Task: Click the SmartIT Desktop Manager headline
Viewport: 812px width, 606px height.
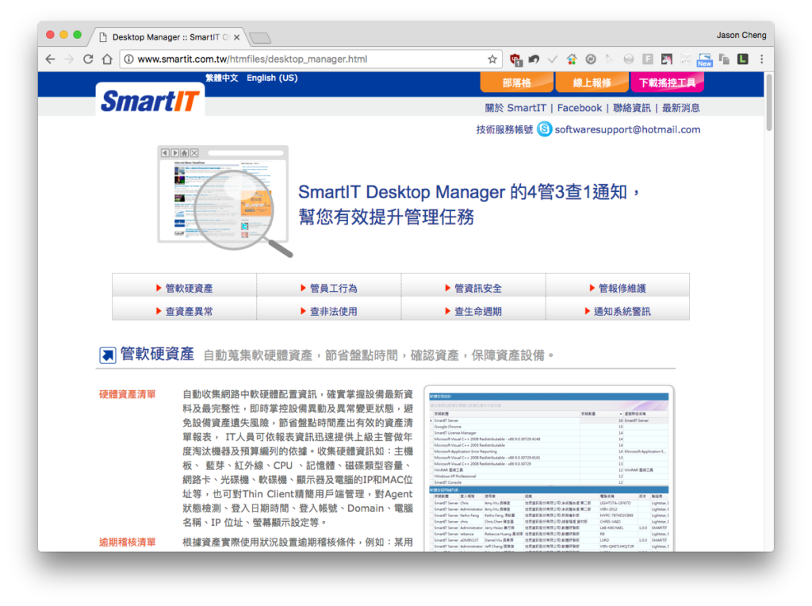Action: pos(469,204)
